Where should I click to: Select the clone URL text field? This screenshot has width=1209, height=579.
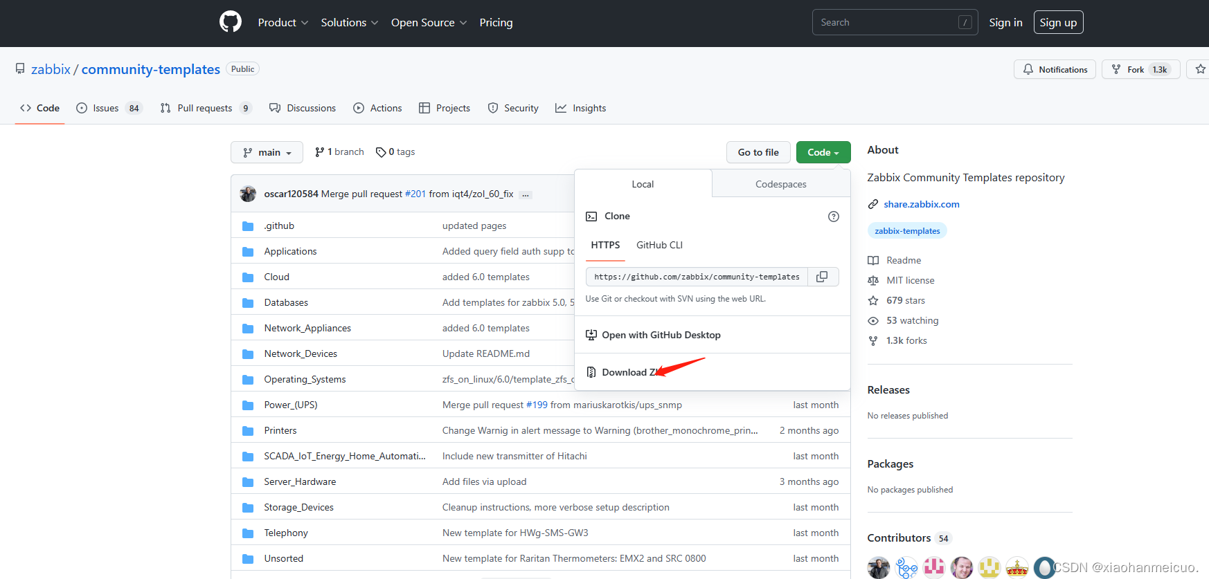pos(697,277)
